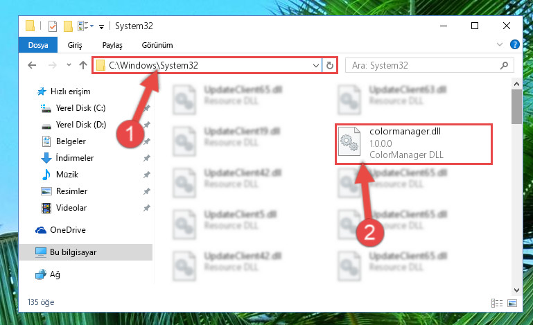The height and width of the screenshot is (325, 533).
Task: Expand the ribbon with the chevron
Action: 499,44
